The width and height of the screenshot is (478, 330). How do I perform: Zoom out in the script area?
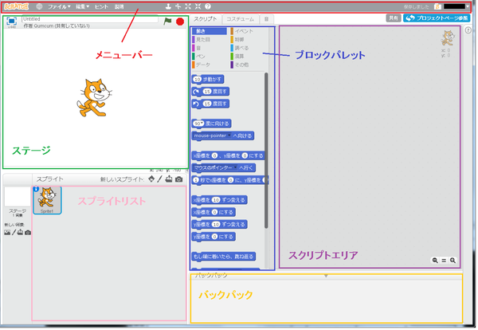[435, 261]
